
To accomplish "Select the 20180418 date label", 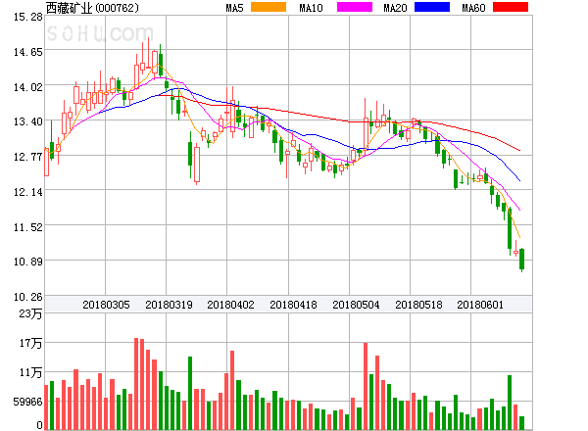I will click(293, 305).
